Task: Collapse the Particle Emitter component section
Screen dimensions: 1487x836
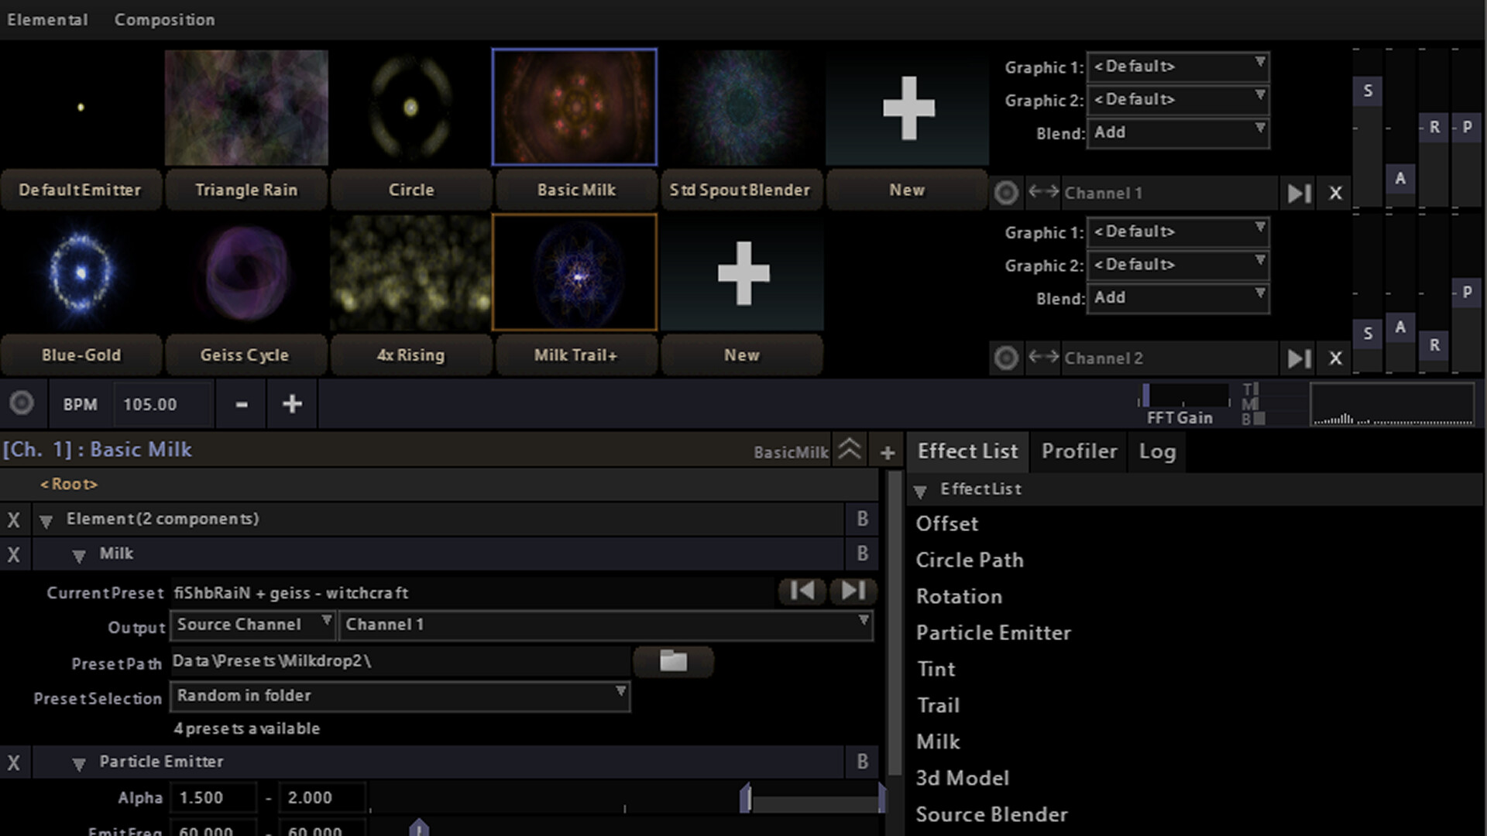Action: click(x=80, y=762)
